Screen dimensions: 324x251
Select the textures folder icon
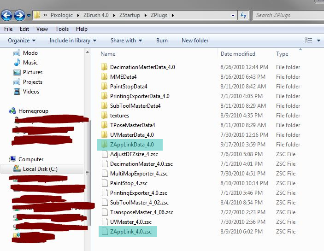point(105,116)
